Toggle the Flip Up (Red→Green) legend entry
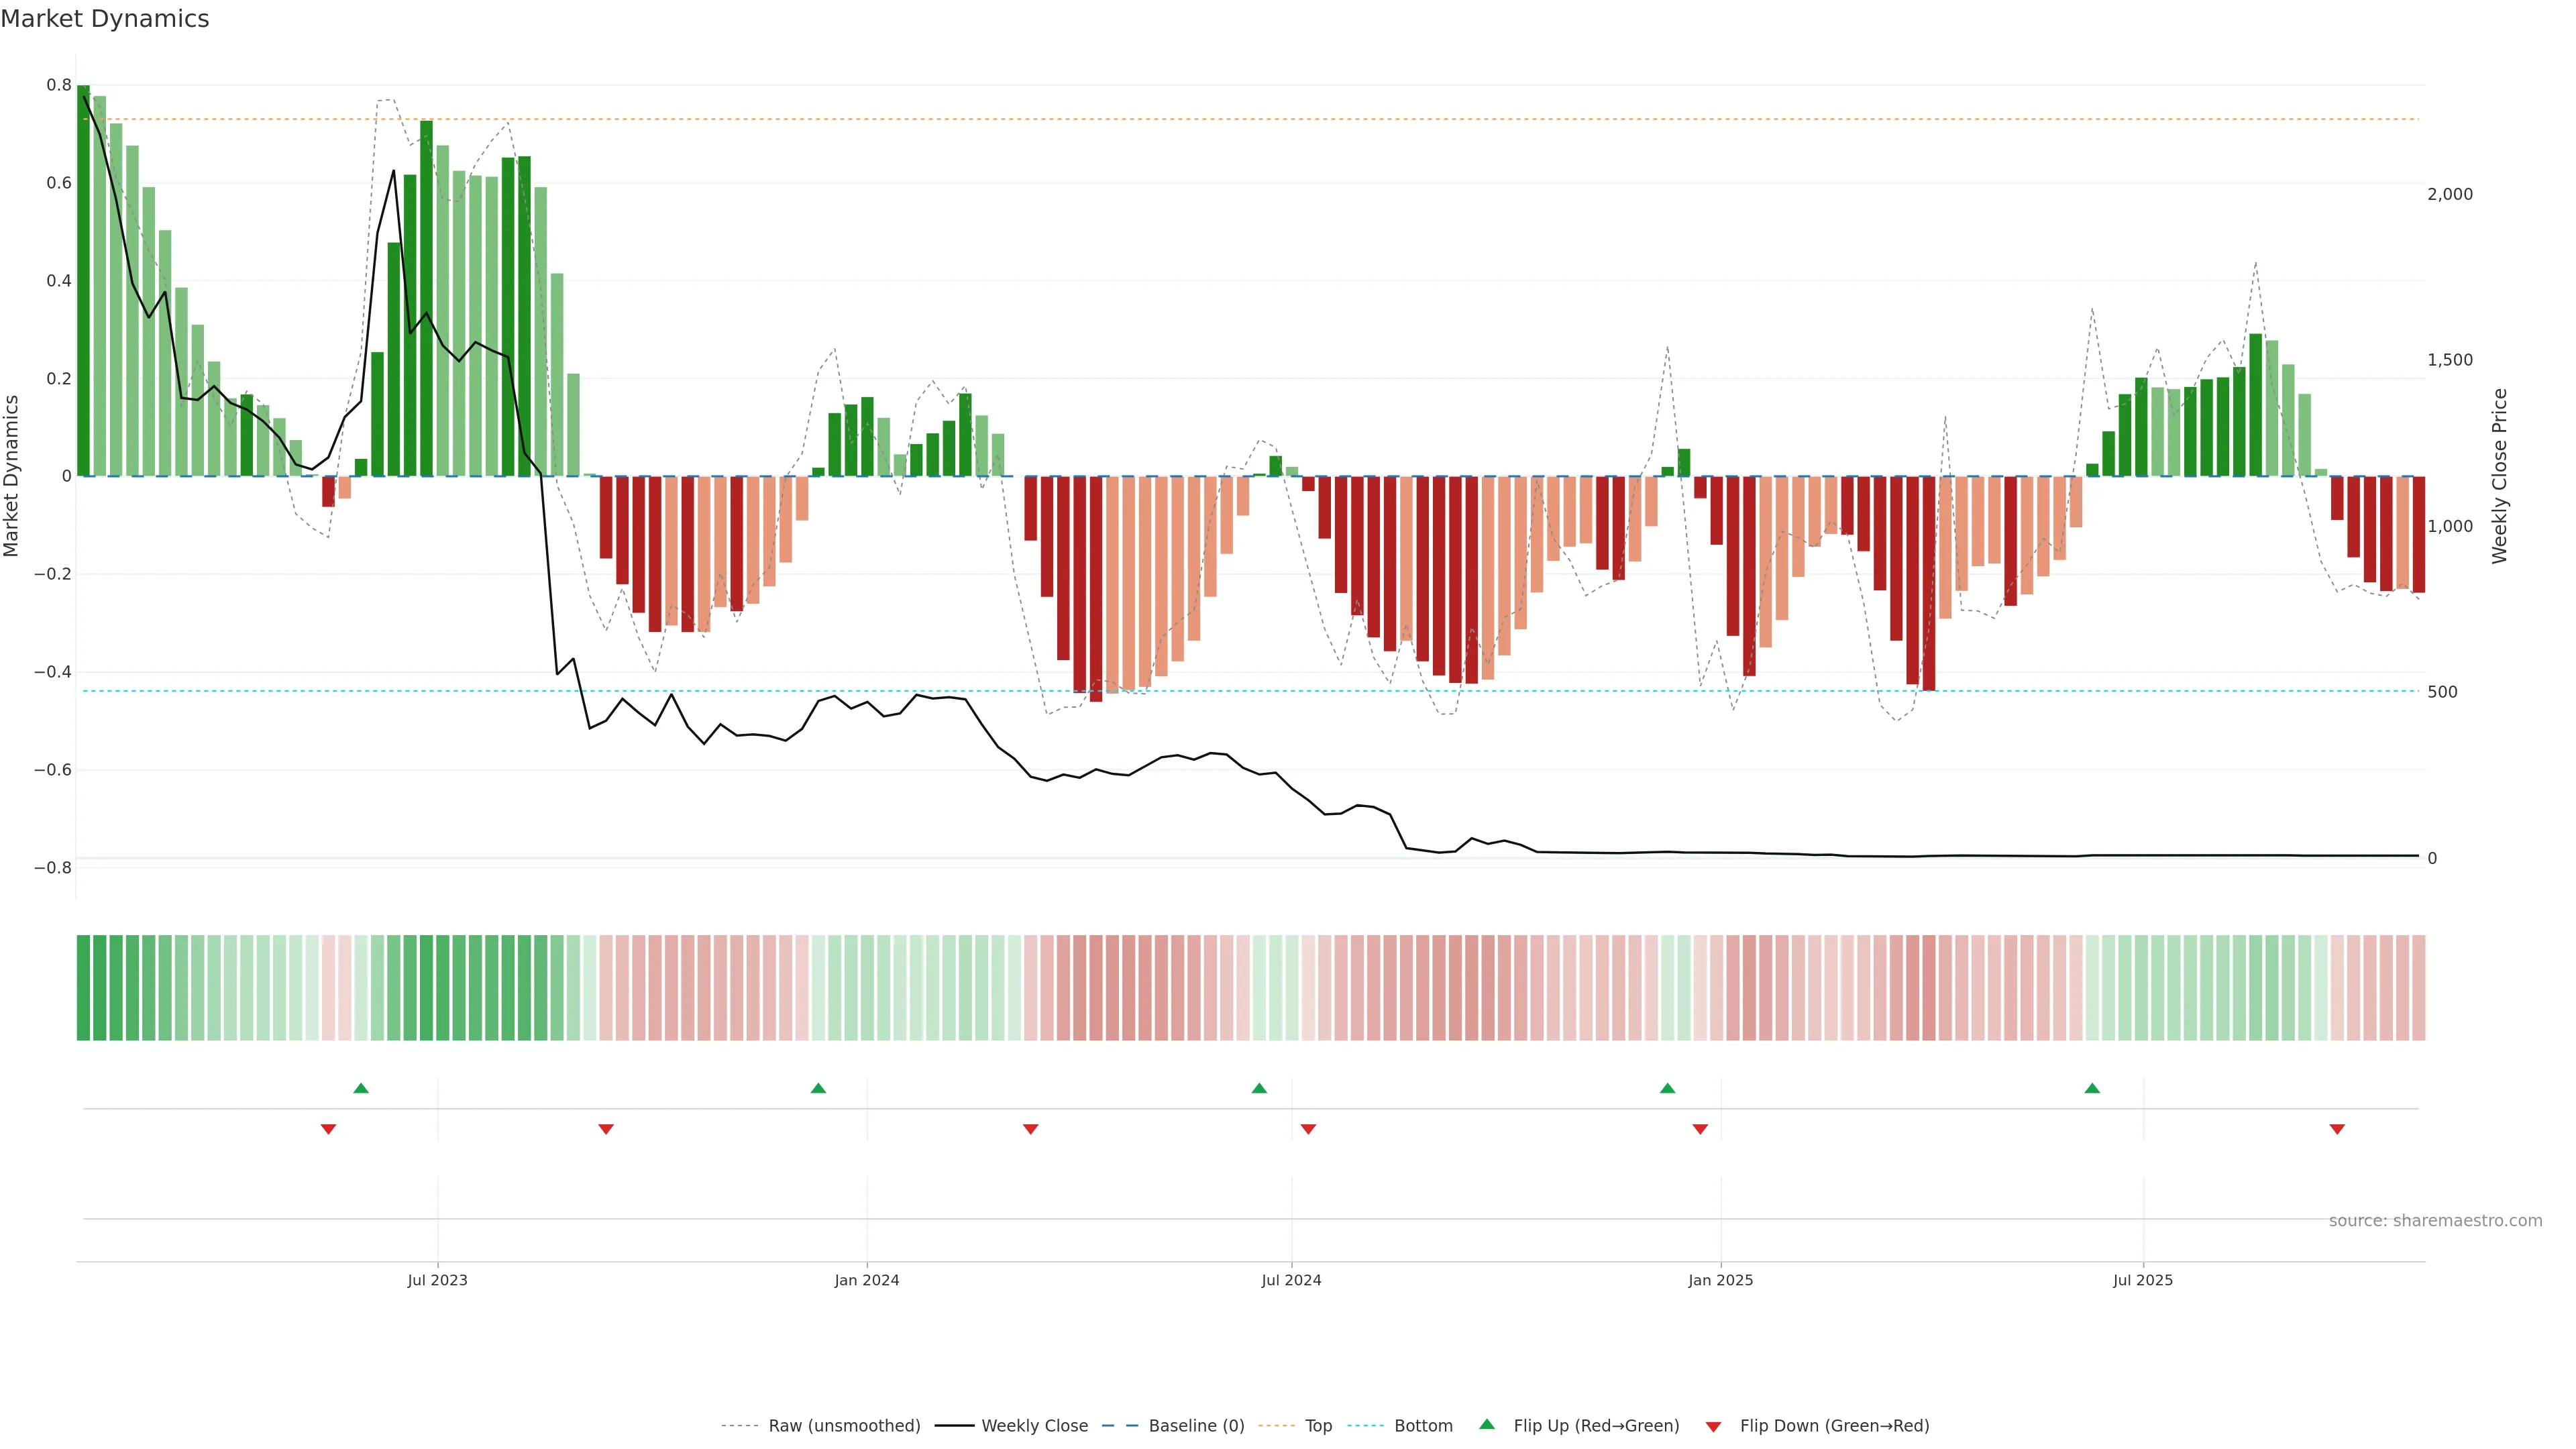 tap(1596, 1426)
